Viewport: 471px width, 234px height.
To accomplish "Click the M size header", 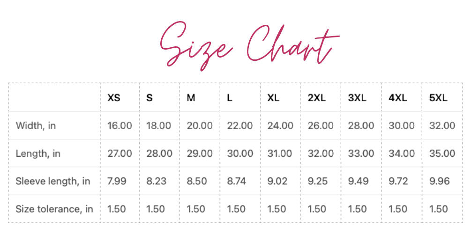I will pyautogui.click(x=191, y=97).
